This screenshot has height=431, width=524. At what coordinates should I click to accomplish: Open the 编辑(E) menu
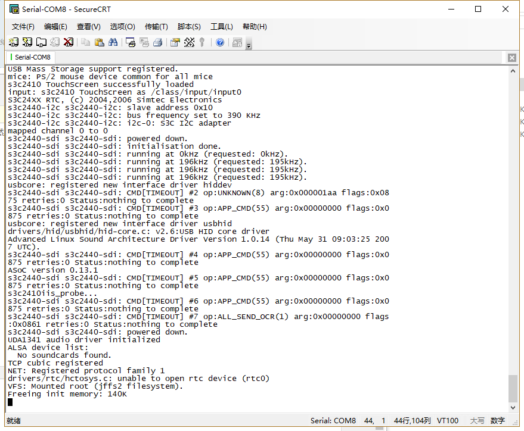click(55, 27)
